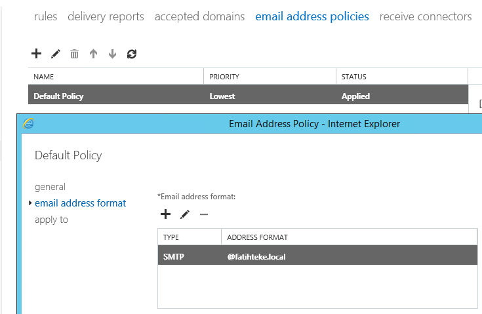Move policy priority down with arrow
Viewport: 482px width, 314px height.
click(113, 54)
